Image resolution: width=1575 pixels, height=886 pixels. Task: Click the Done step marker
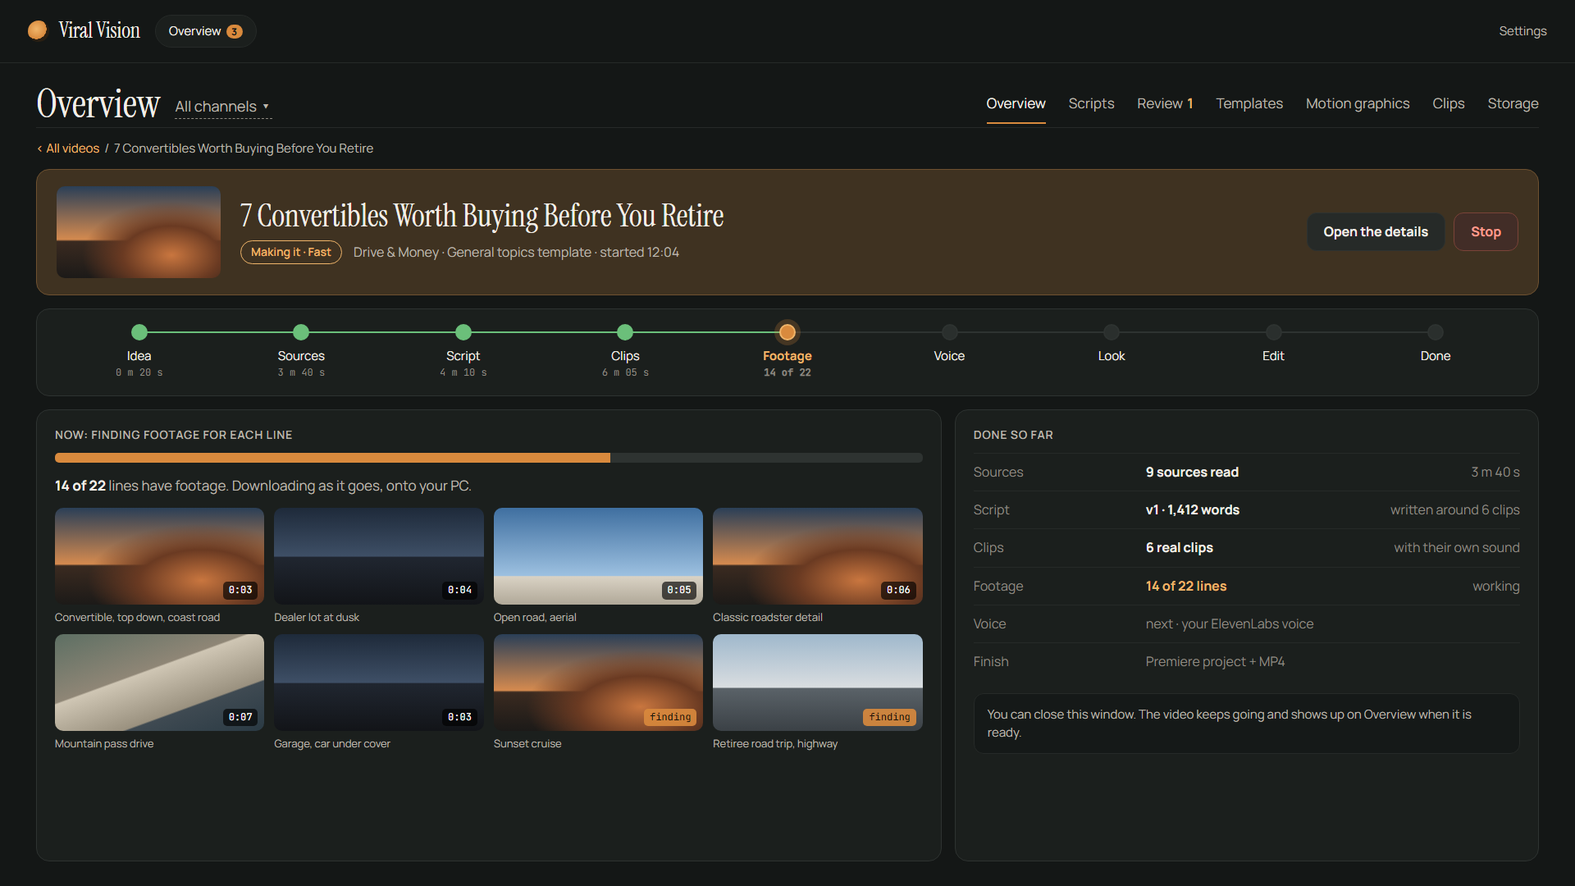pyautogui.click(x=1436, y=332)
